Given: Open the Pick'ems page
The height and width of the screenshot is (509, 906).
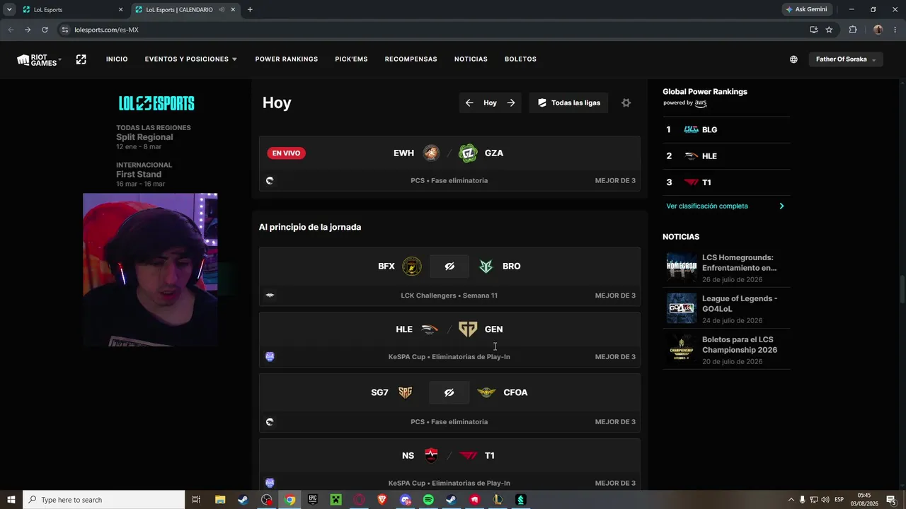Looking at the screenshot, I should [x=351, y=59].
